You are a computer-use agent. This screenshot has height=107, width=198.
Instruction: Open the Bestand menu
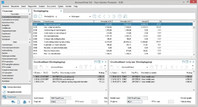5,6
